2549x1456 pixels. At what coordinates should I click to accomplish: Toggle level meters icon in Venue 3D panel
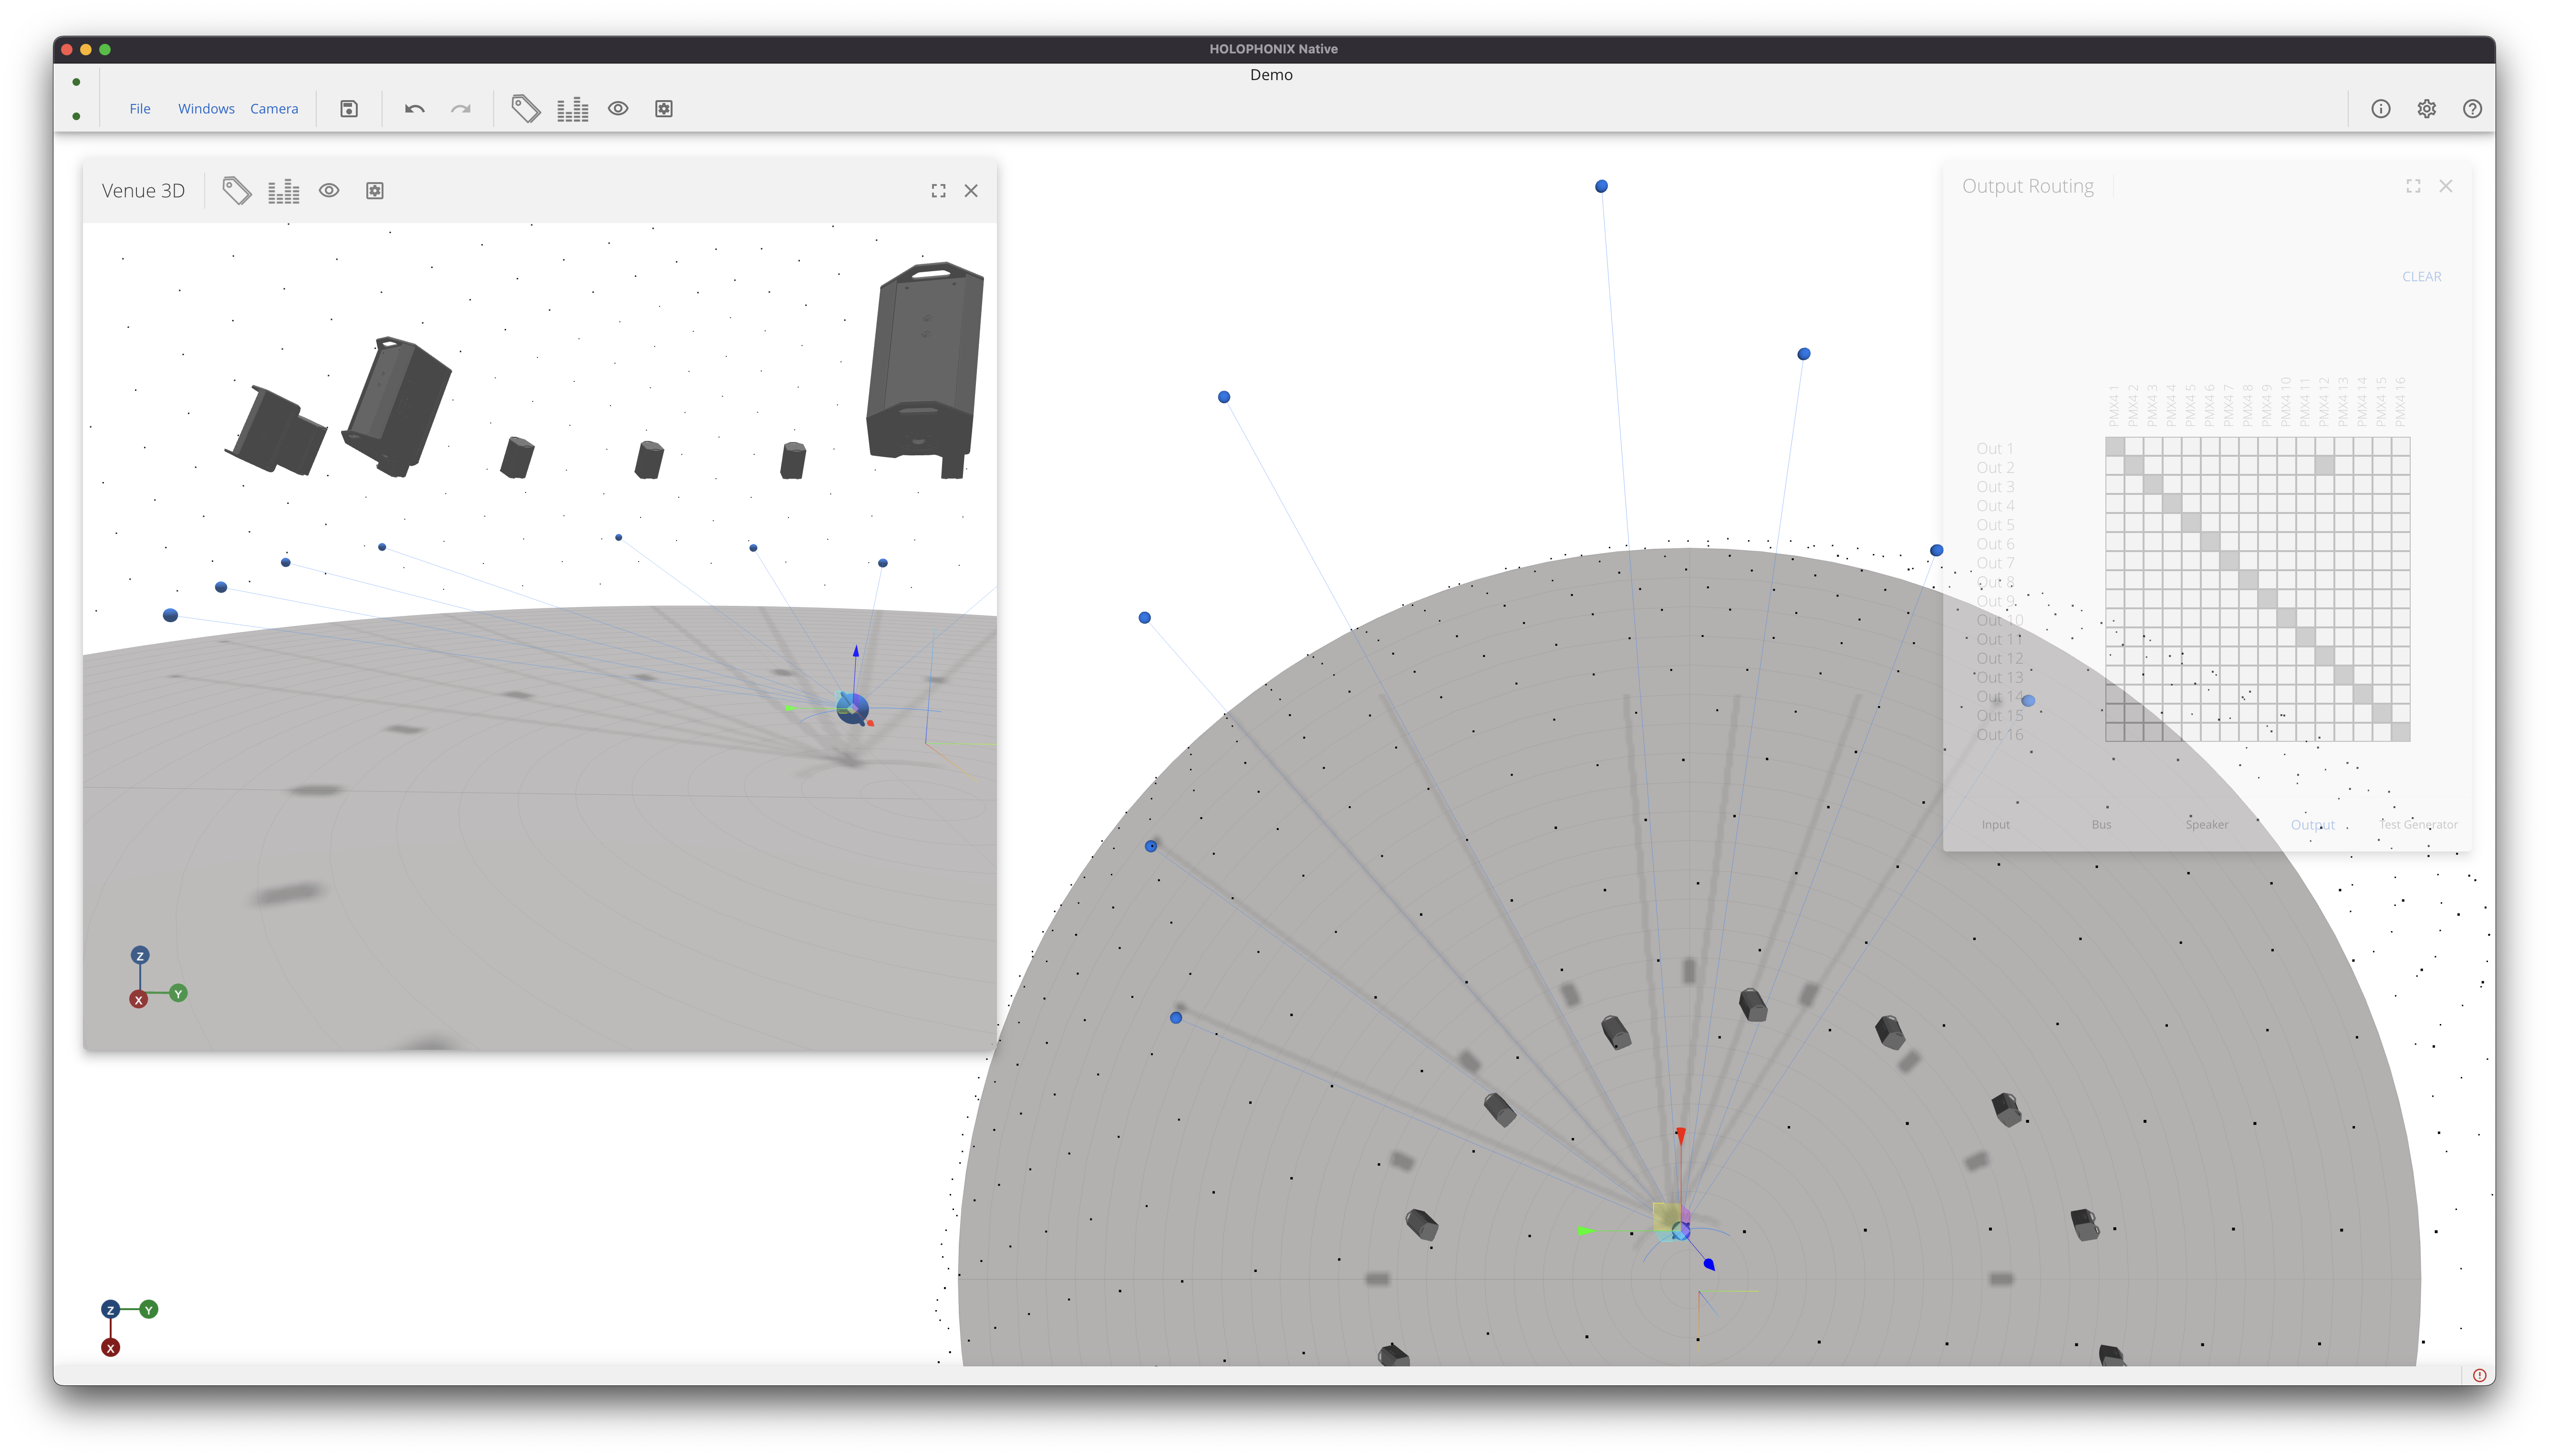click(283, 191)
